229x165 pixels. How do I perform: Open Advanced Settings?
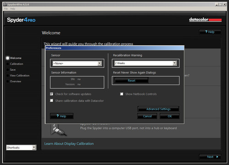158,109
